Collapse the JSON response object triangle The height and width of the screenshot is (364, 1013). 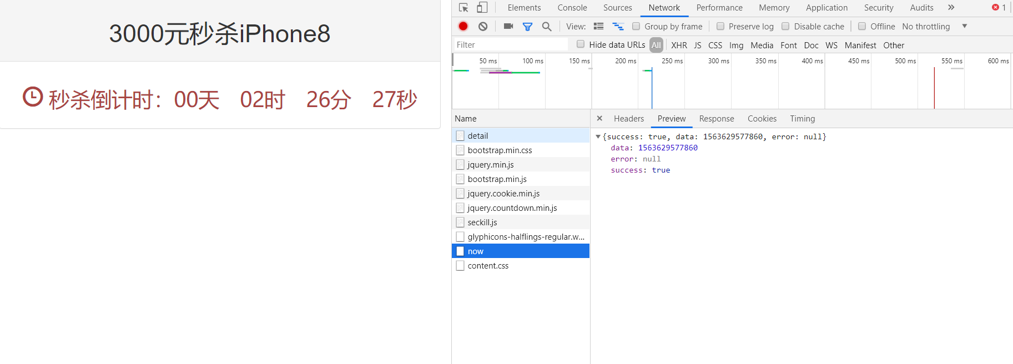pos(598,136)
